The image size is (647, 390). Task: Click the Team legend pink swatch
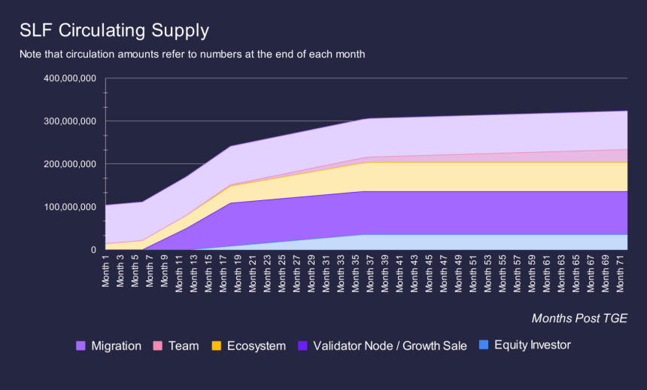click(x=158, y=346)
